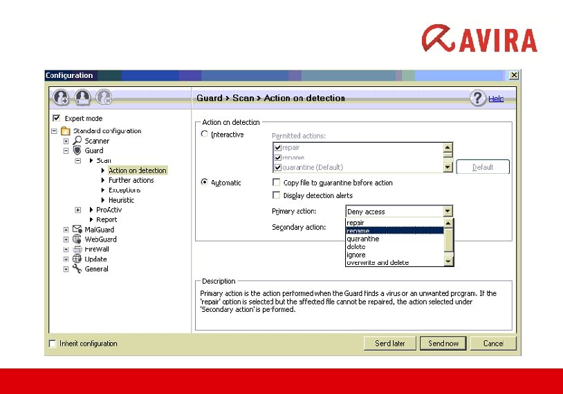Expand the General tree node

point(66,269)
